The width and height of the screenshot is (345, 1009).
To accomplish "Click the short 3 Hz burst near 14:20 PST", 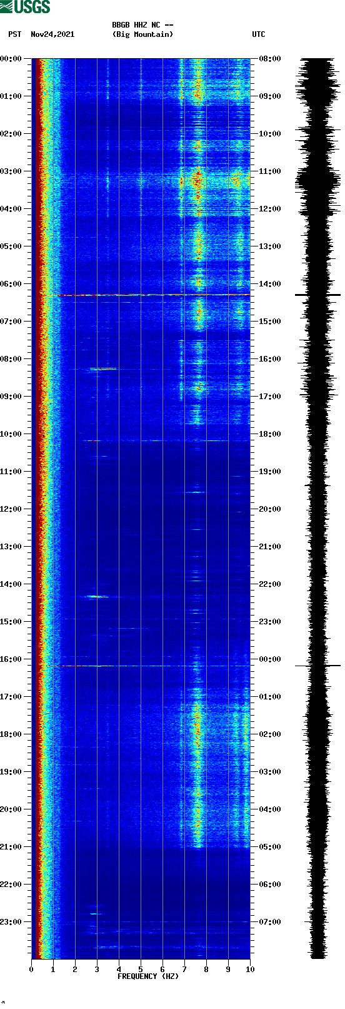I will [97, 597].
